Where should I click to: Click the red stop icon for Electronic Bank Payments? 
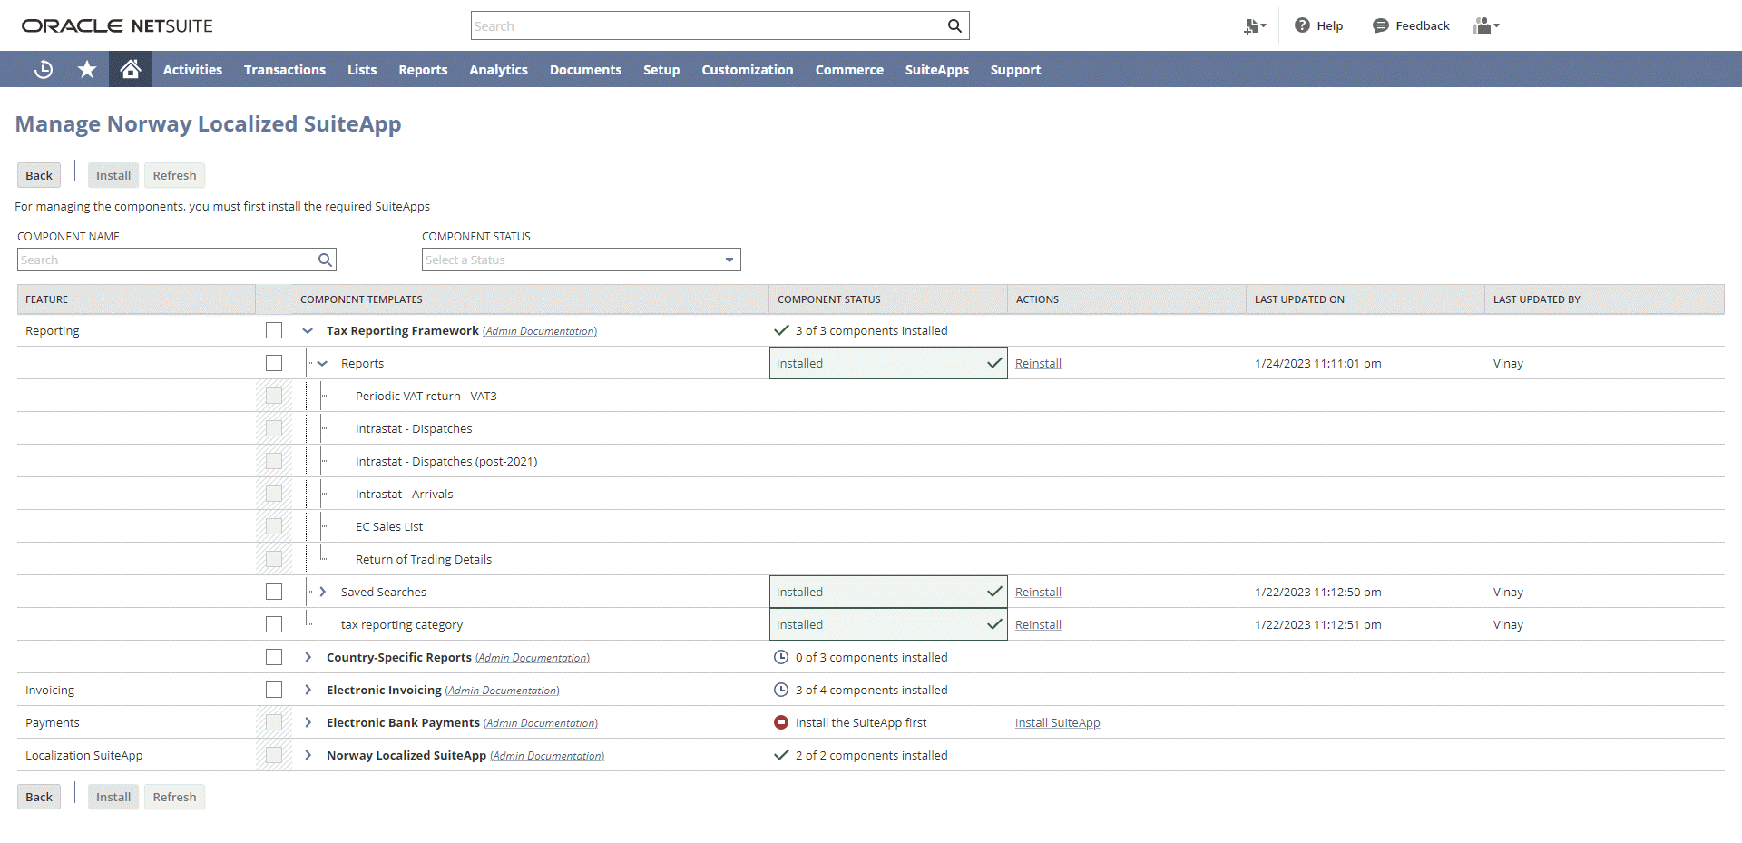coord(781,722)
